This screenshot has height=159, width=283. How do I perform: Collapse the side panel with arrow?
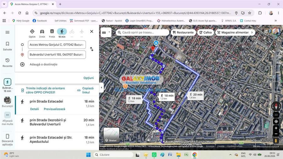(102, 87)
